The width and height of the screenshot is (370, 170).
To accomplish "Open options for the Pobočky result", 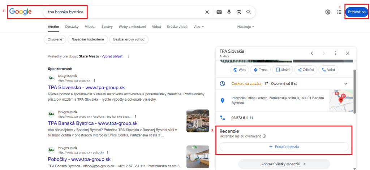I will pos(108,153).
